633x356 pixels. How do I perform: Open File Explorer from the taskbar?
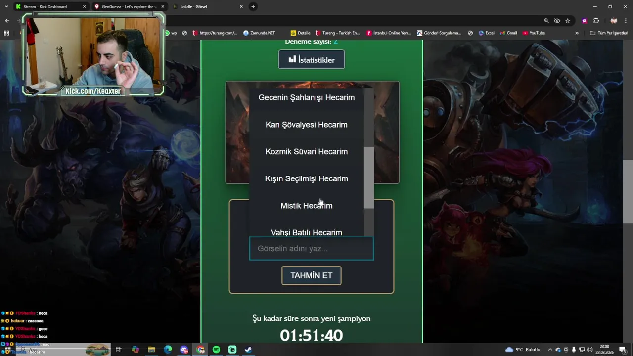click(151, 350)
